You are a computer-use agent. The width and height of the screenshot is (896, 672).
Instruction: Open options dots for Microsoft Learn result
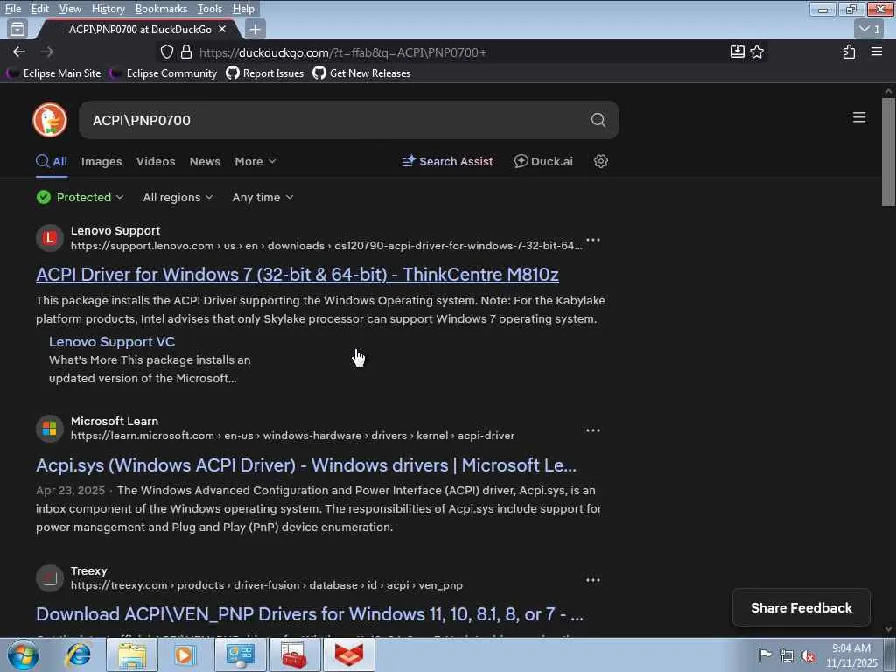coord(593,430)
